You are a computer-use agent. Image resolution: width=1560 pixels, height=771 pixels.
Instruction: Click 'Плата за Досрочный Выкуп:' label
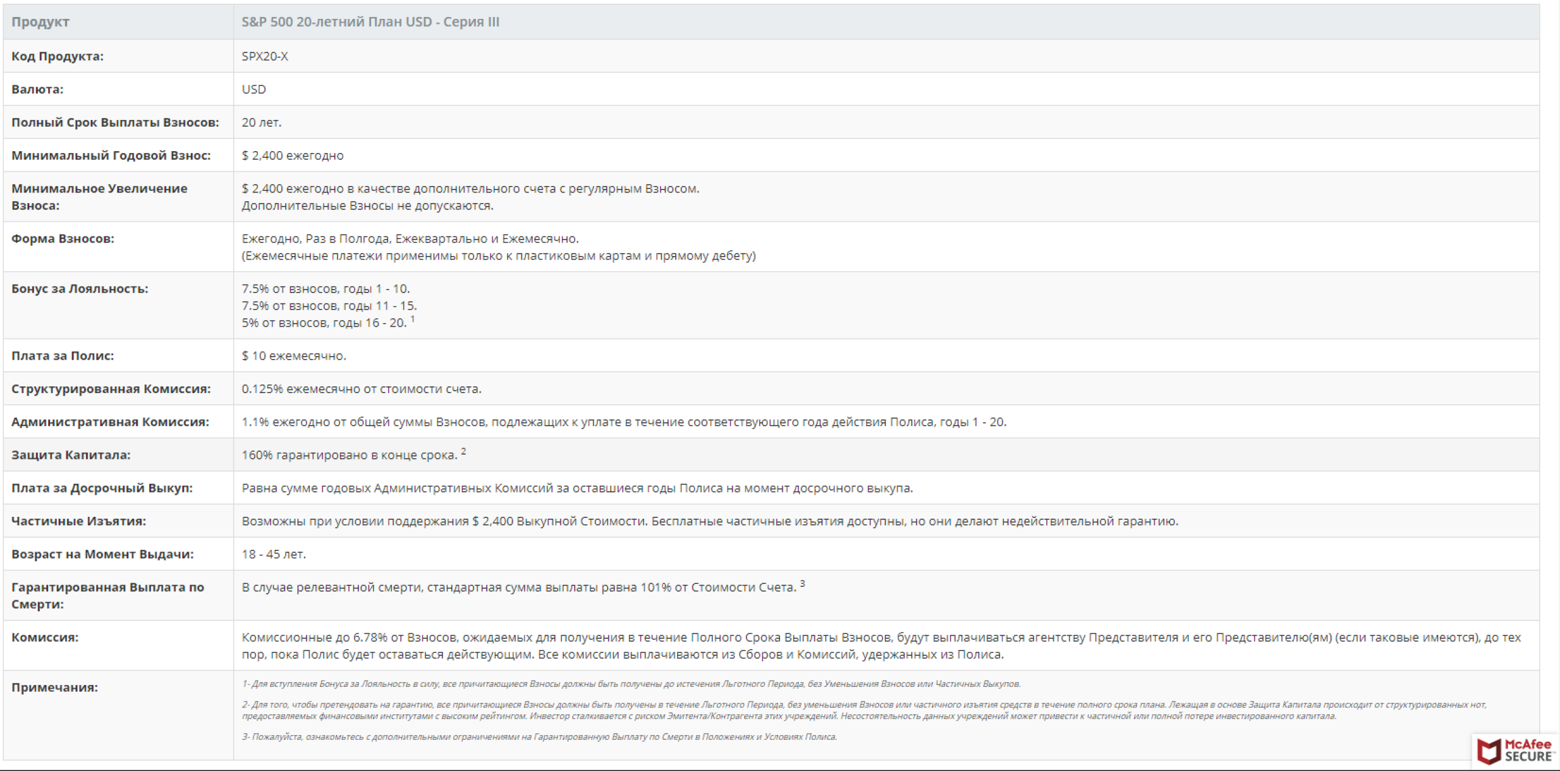pyautogui.click(x=102, y=488)
